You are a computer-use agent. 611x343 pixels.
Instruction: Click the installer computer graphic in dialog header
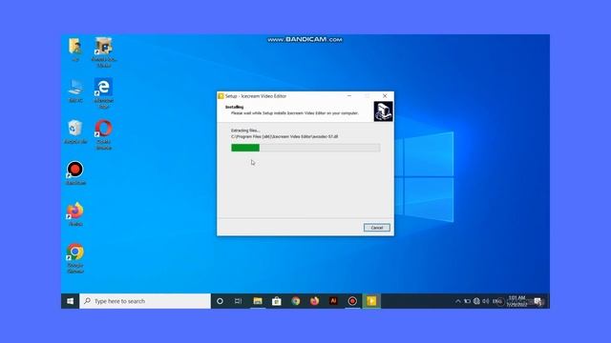click(x=384, y=111)
